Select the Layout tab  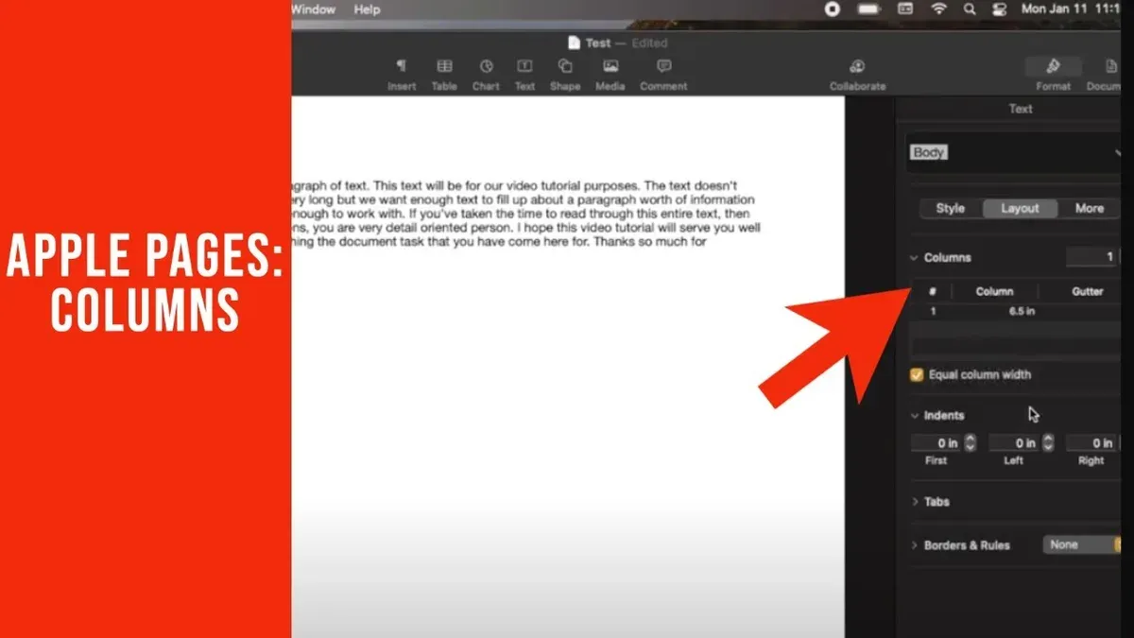click(1020, 208)
